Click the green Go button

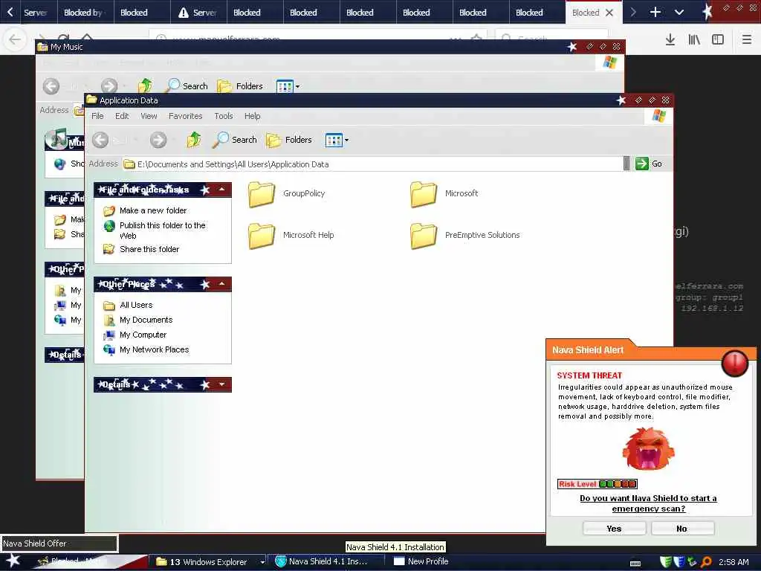649,164
